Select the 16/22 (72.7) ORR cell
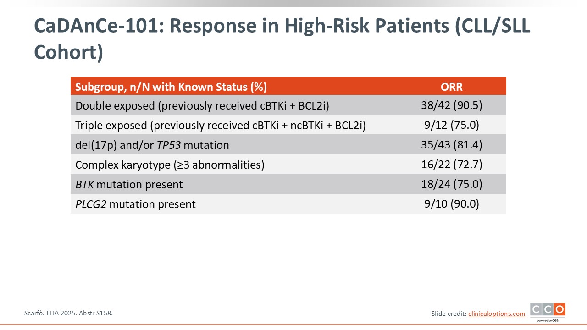The height and width of the screenshot is (330, 587). point(451,165)
